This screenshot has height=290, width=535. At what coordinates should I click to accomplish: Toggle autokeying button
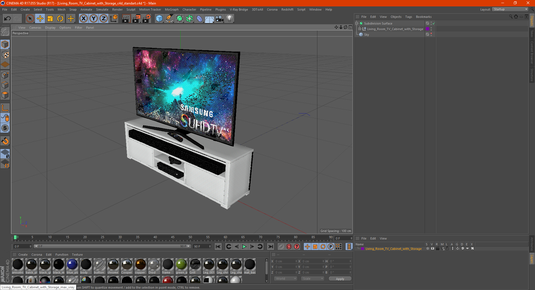coord(289,246)
